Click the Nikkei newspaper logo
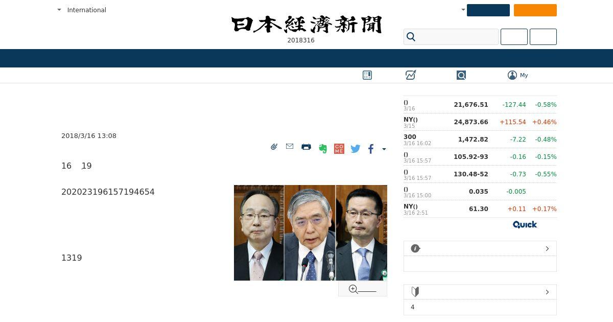This screenshot has height=322, width=613. coord(306,25)
